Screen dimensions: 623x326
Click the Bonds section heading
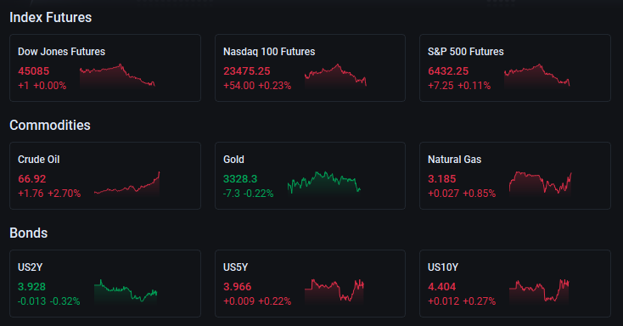(29, 233)
